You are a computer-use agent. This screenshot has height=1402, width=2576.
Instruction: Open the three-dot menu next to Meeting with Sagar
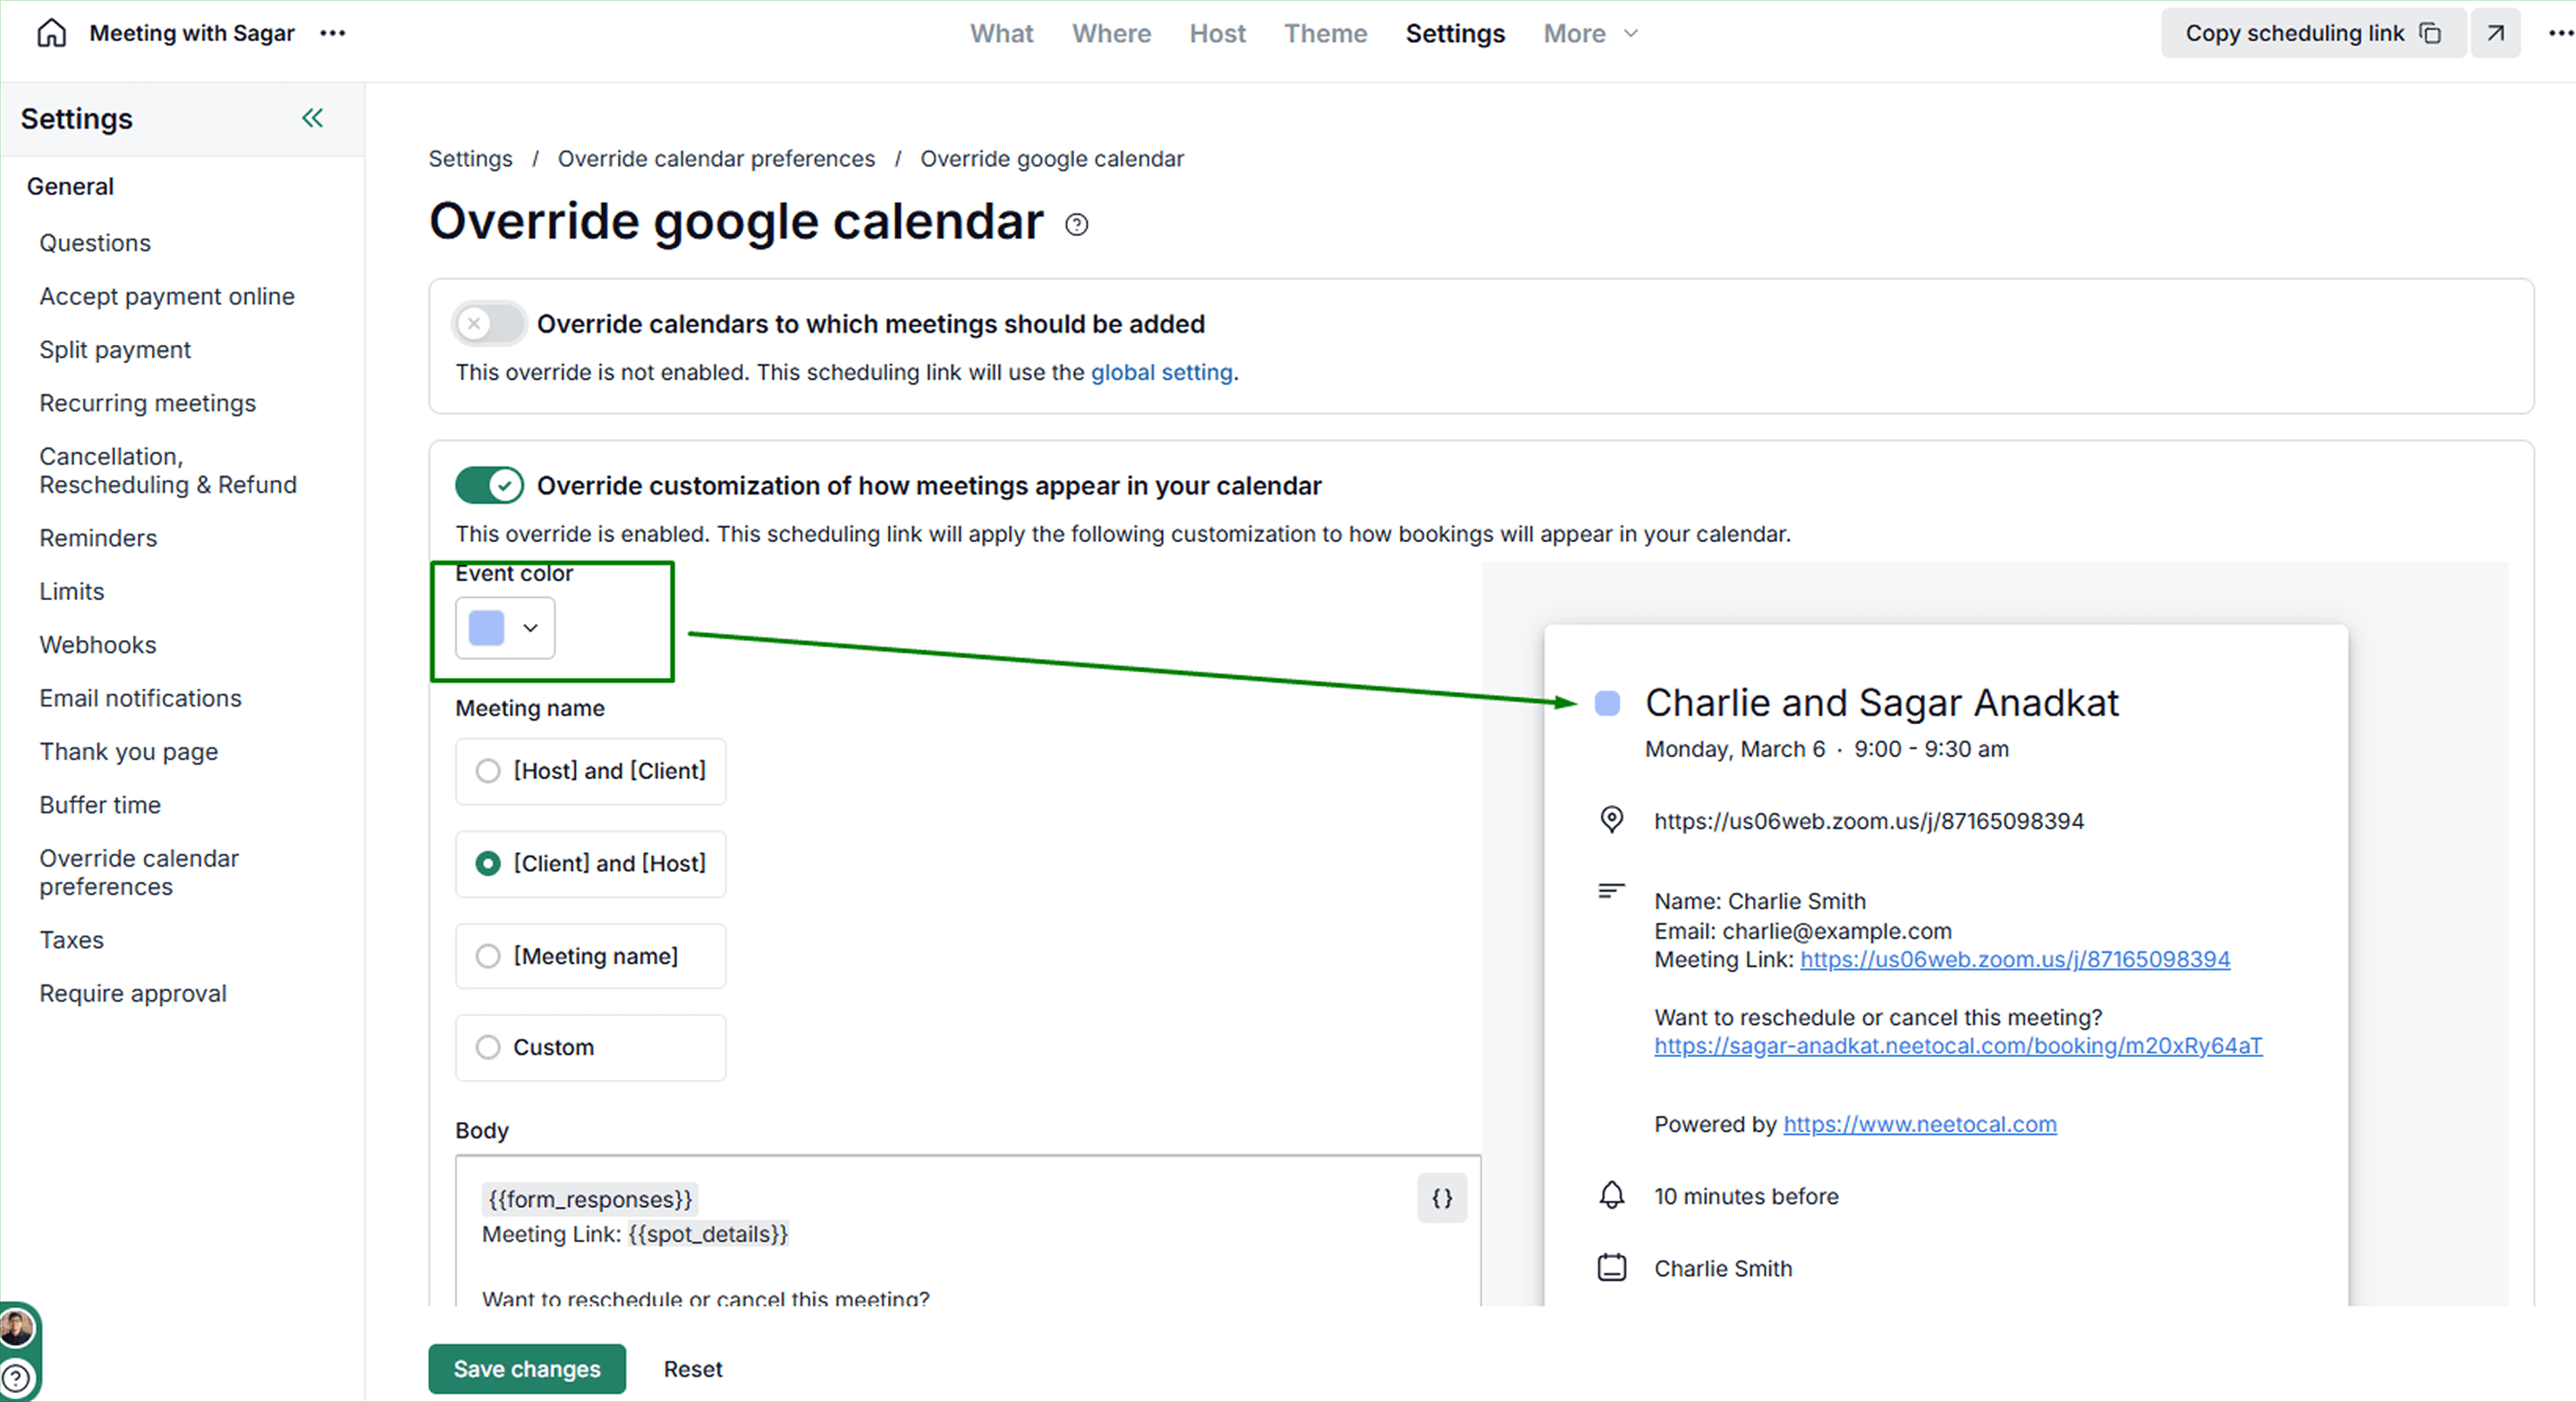tap(333, 33)
